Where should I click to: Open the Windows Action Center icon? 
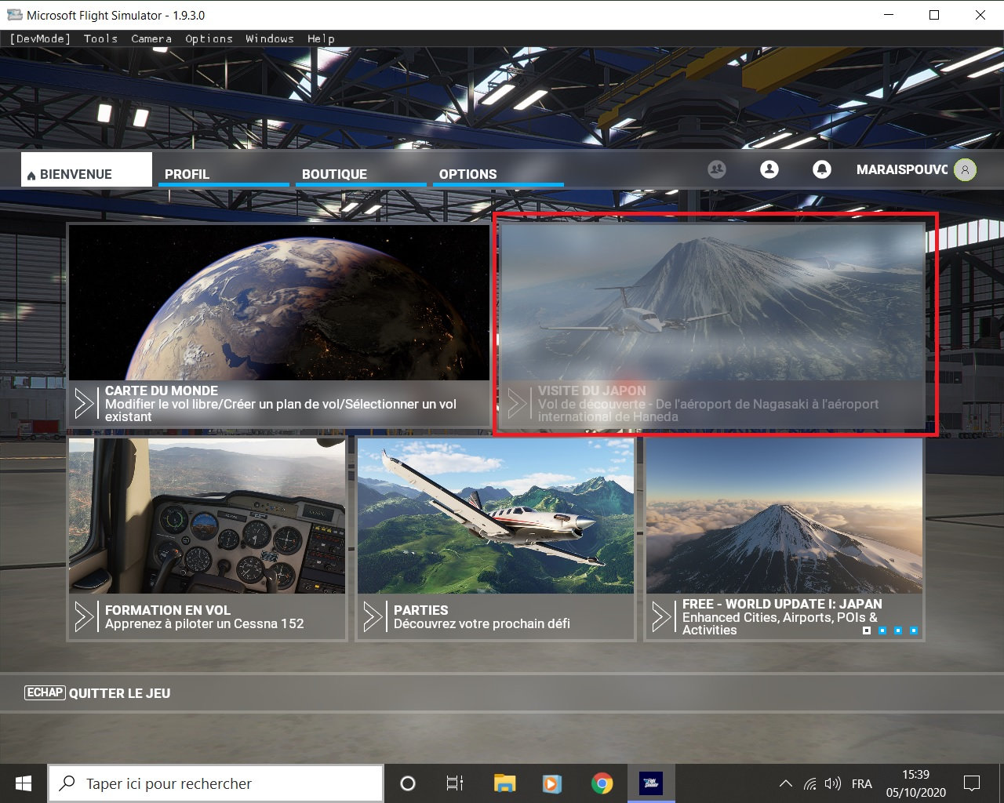point(972,783)
